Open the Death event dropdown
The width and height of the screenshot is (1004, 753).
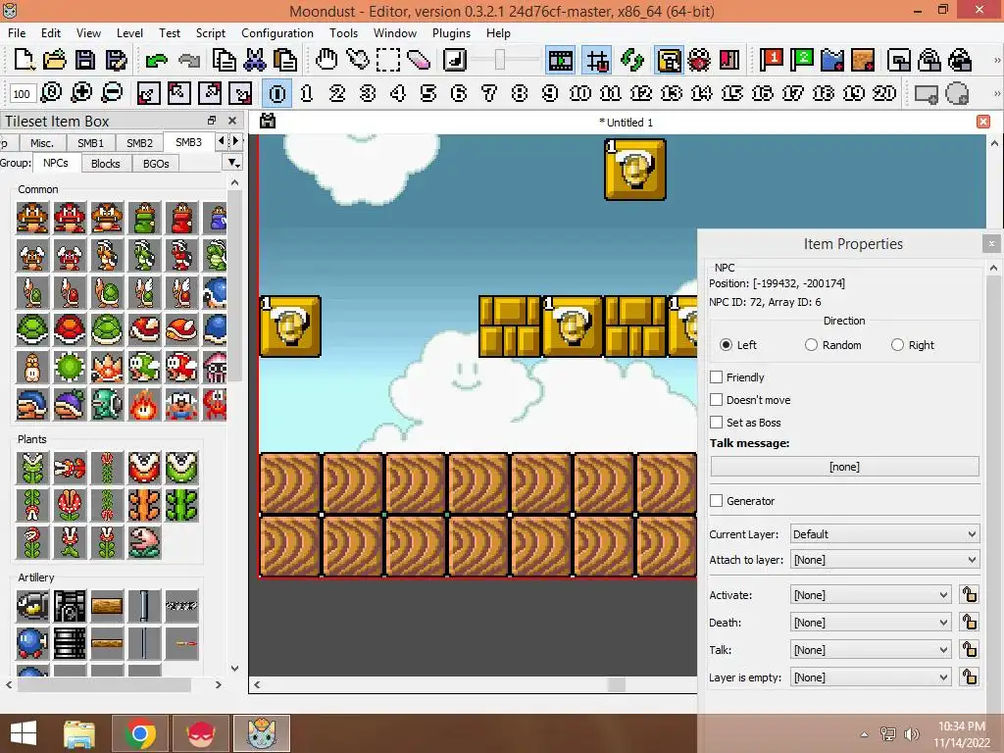(871, 623)
